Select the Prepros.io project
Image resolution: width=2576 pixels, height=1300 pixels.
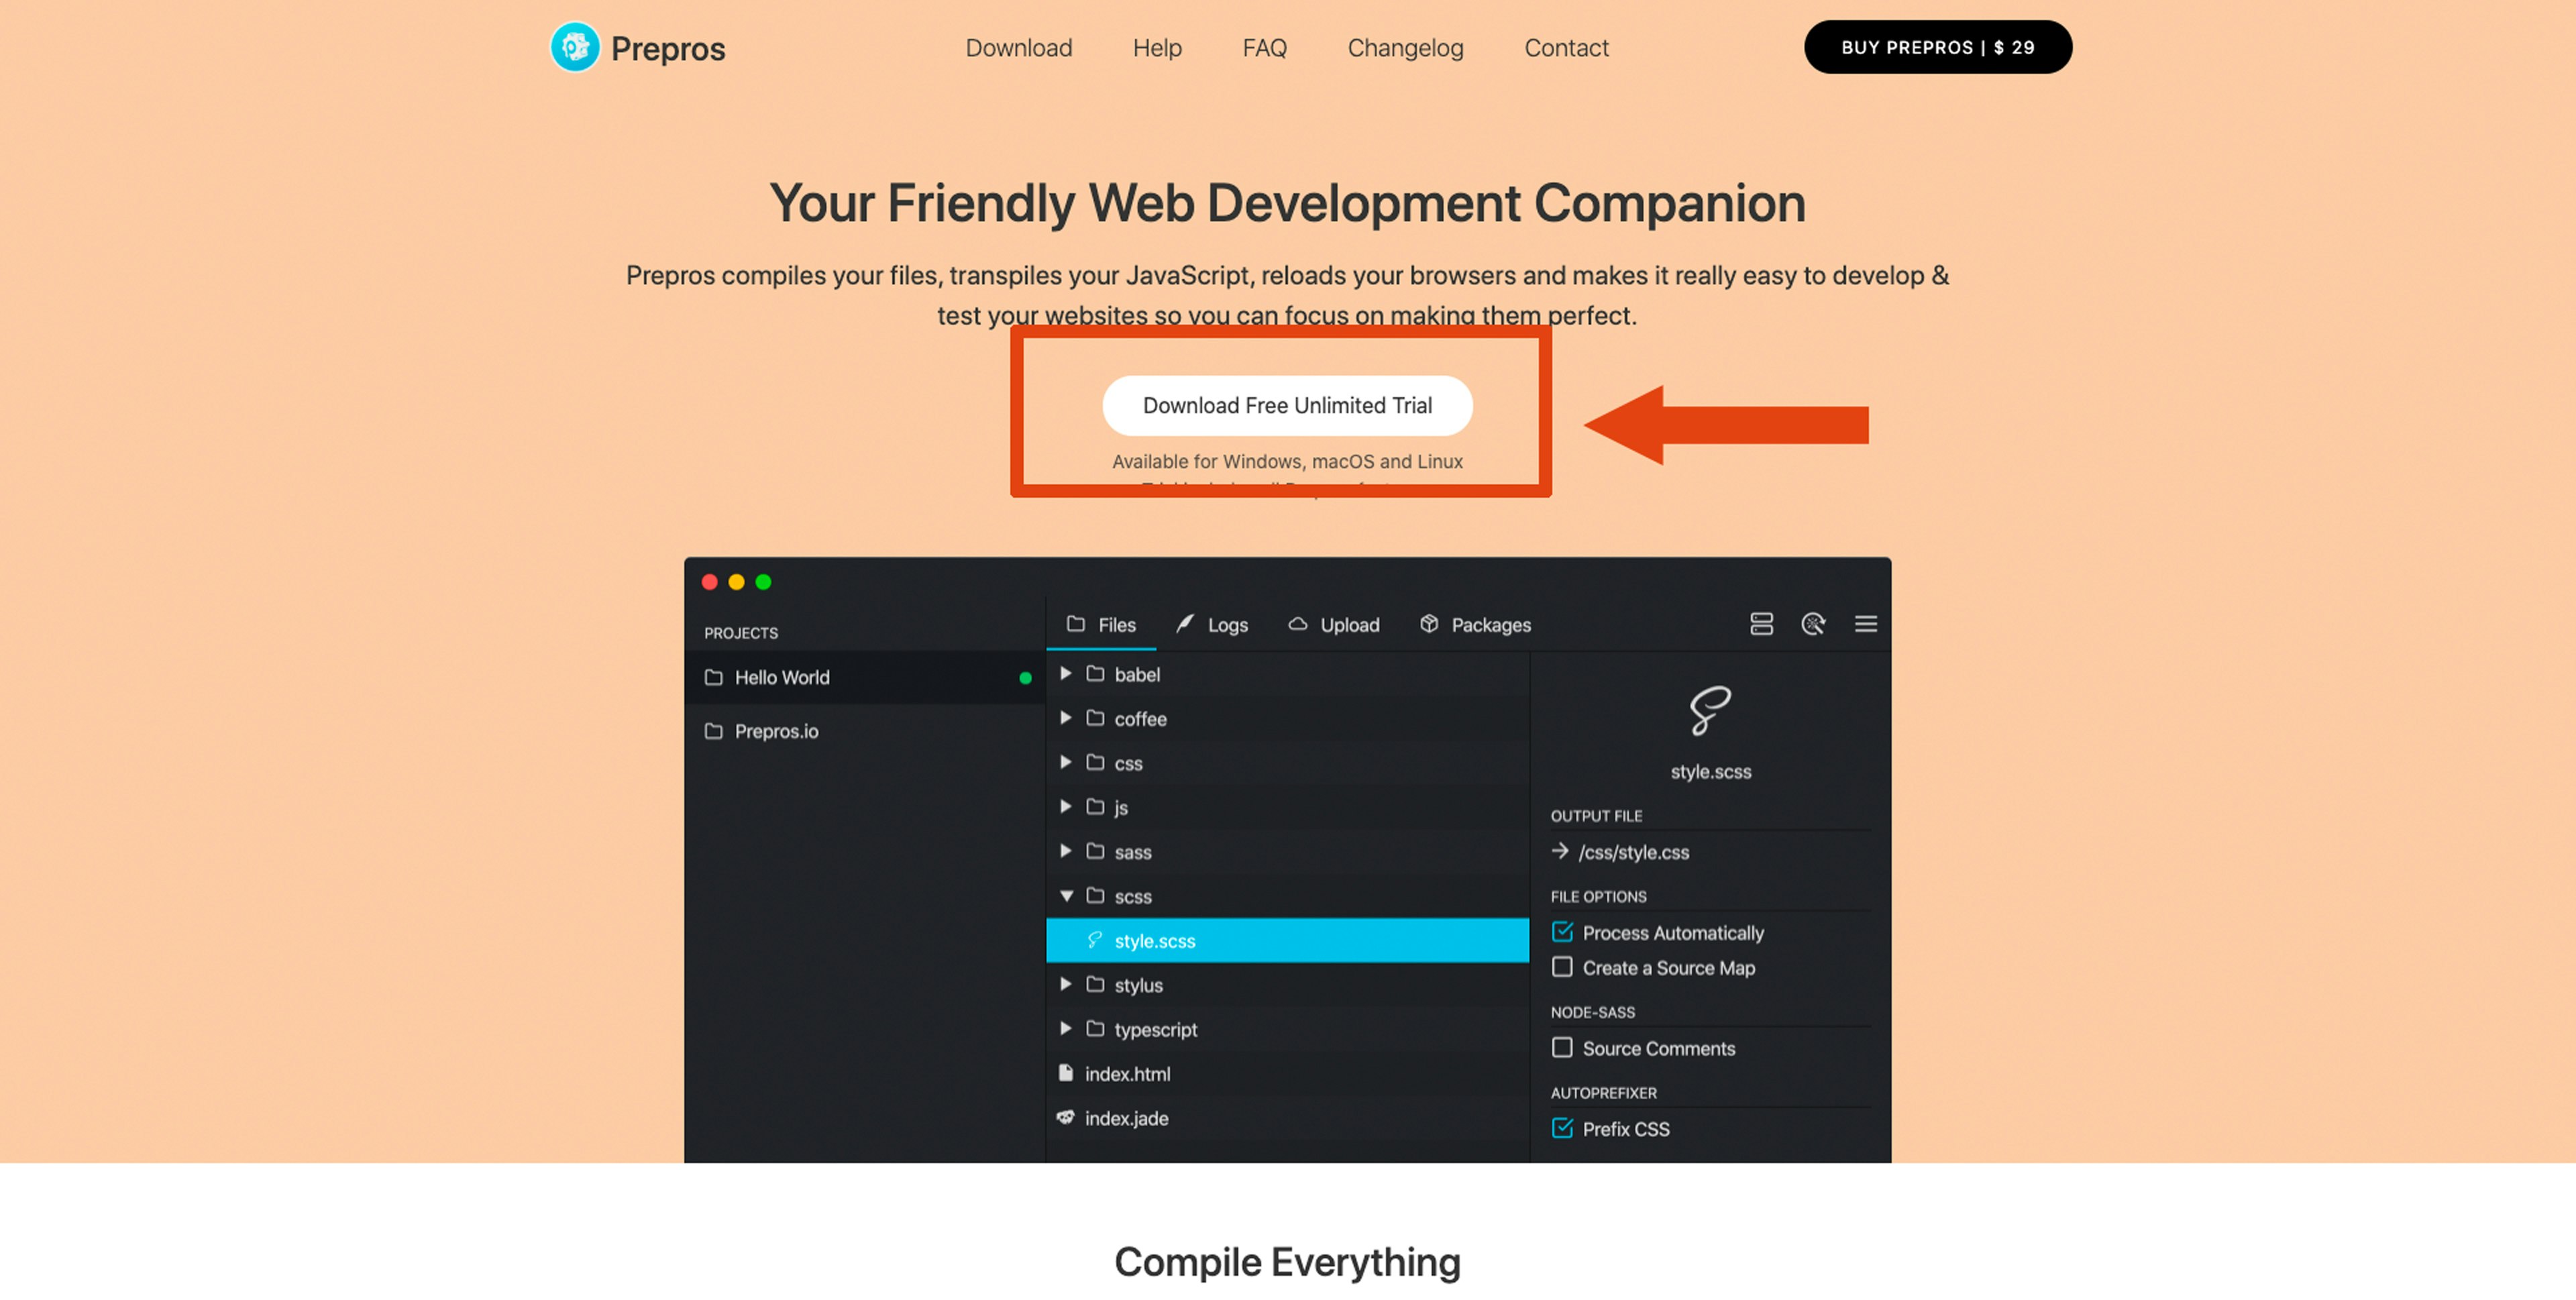click(864, 731)
